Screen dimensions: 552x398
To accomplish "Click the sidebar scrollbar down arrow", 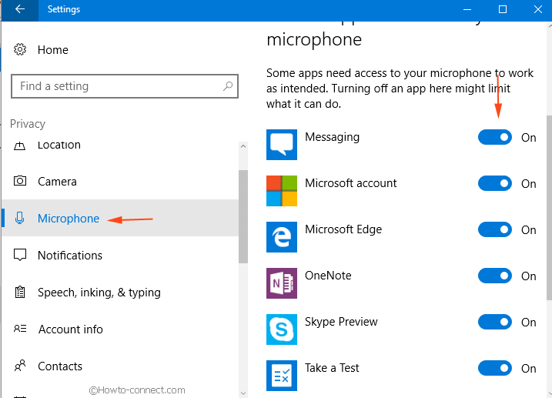I will tap(243, 393).
